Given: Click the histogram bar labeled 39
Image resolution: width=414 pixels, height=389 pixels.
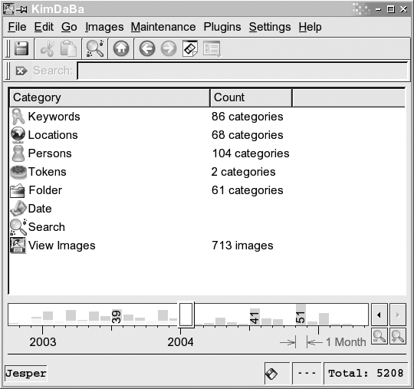Looking at the screenshot, I should coord(117,317).
